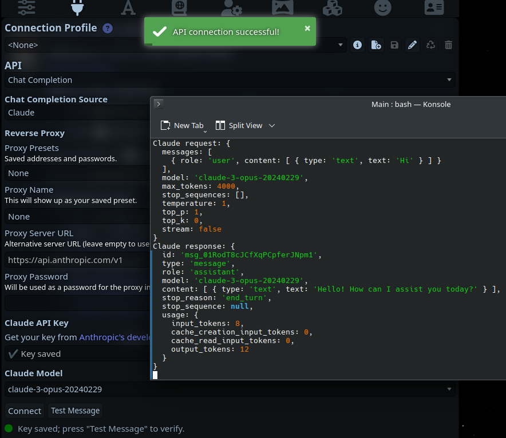Open the Character Management ID card icon
This screenshot has width=506, height=438.
coord(434,7)
